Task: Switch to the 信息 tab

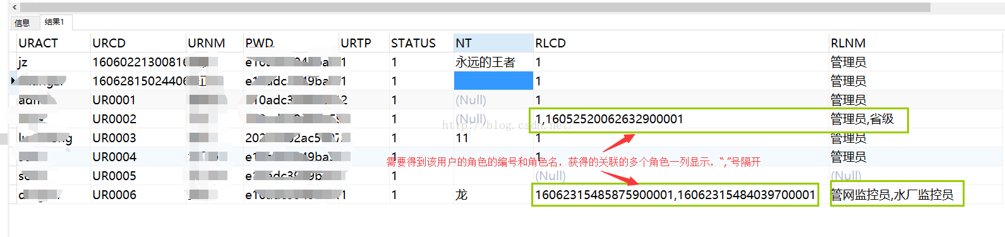Action: click(x=22, y=23)
